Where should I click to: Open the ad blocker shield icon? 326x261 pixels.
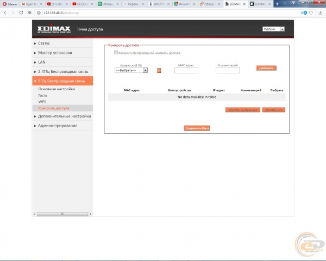(305, 13)
